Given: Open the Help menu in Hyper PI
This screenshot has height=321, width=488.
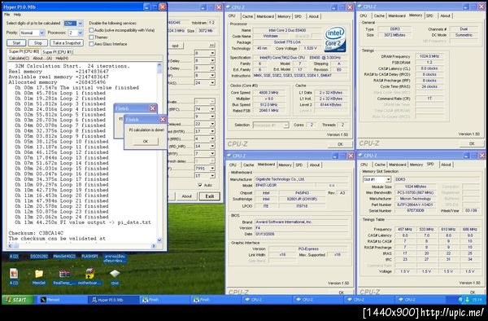Looking at the screenshot, I should point(17,15).
